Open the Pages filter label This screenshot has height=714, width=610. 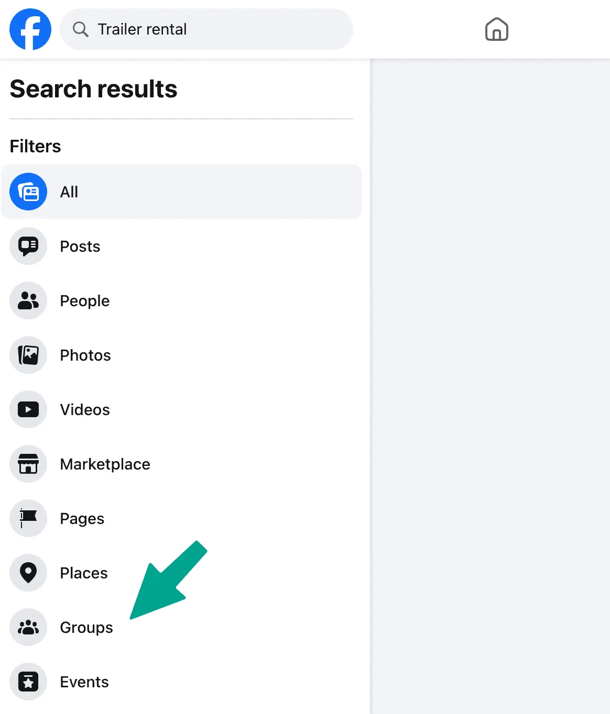82,519
